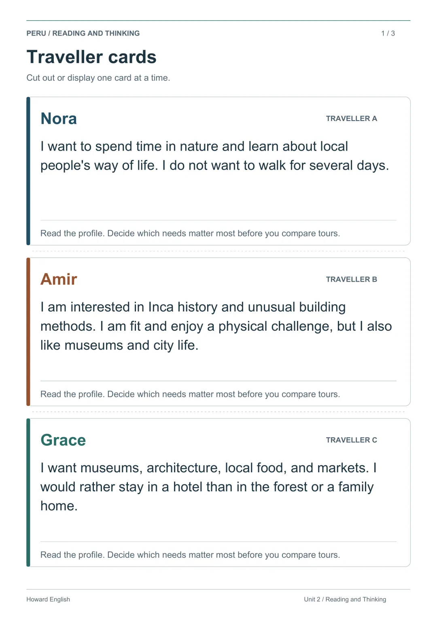Click the instruction note under Amir's card

[x=190, y=394]
